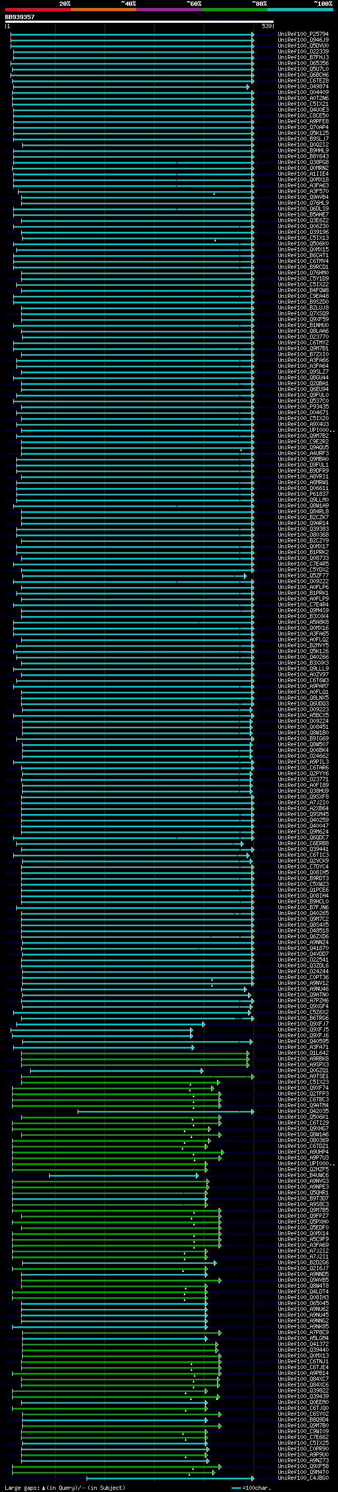Select label UniRef100_B6CAT1
The image size is (338, 1492).
click(x=303, y=256)
